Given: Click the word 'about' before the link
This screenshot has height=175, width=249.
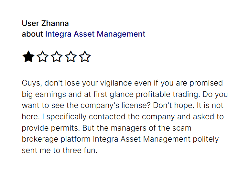Looking at the screenshot, I should pos(32,34).
